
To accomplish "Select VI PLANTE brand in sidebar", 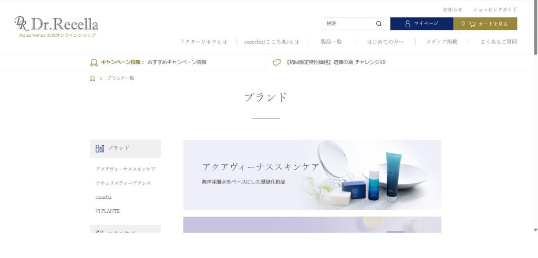I will [108, 211].
